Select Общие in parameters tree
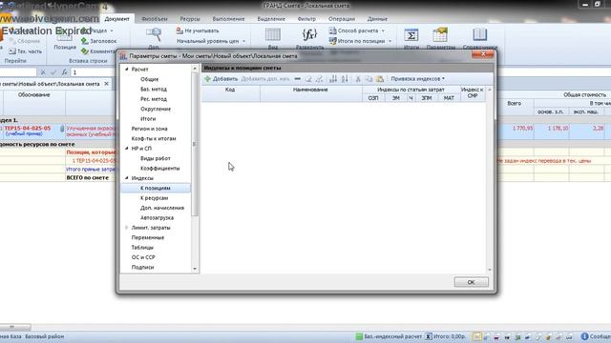This screenshot has width=611, height=343. [x=149, y=79]
